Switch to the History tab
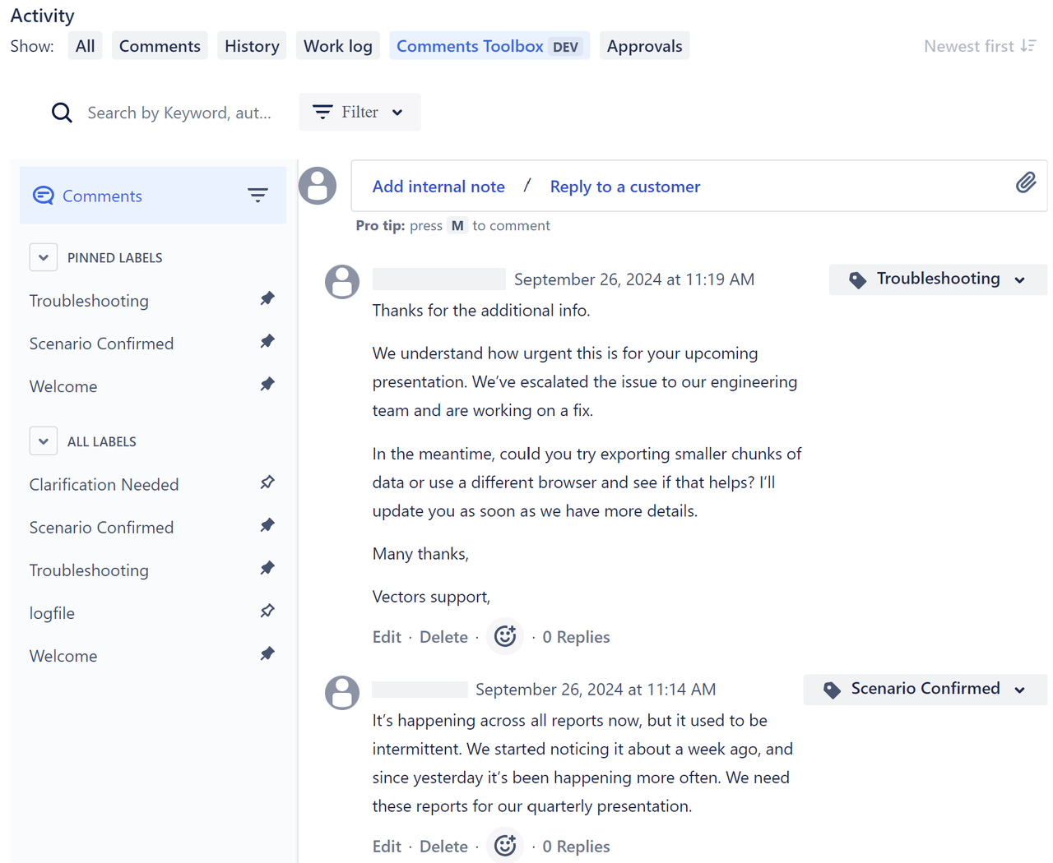Image resolution: width=1053 pixels, height=863 pixels. click(x=252, y=45)
